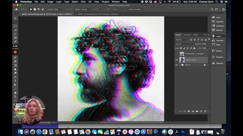Viewport: 243px width, 136px height.
Task: Open the Gradients panel from dock
Action: [218, 26]
